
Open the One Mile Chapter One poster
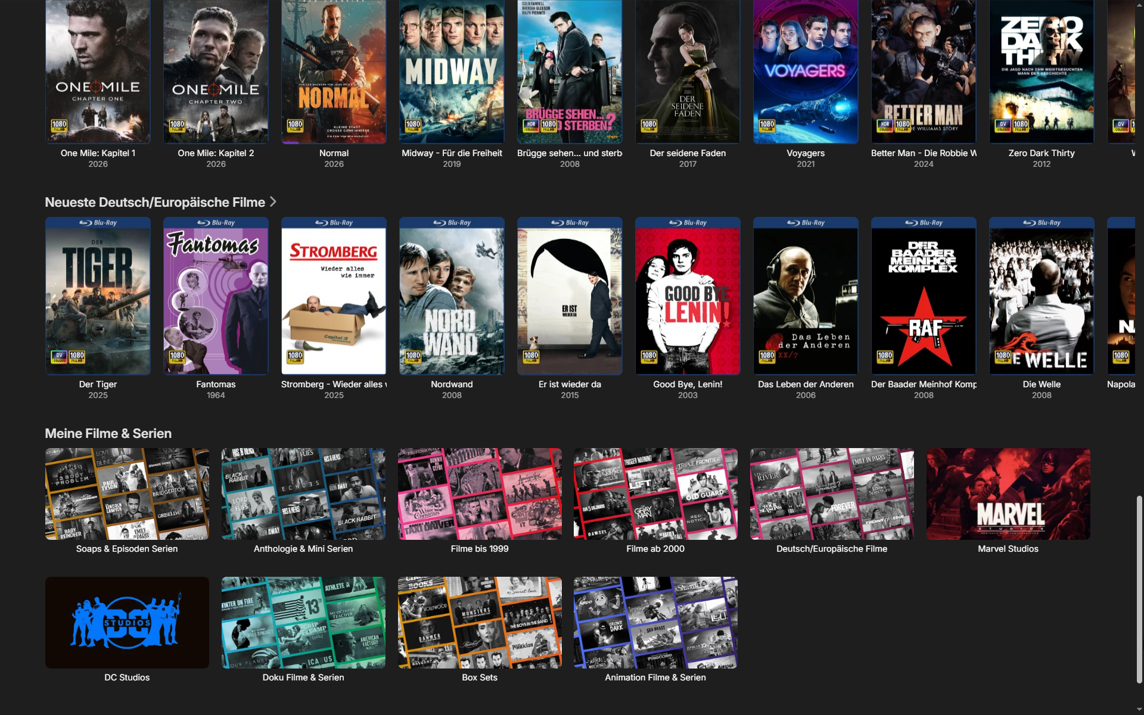click(98, 71)
